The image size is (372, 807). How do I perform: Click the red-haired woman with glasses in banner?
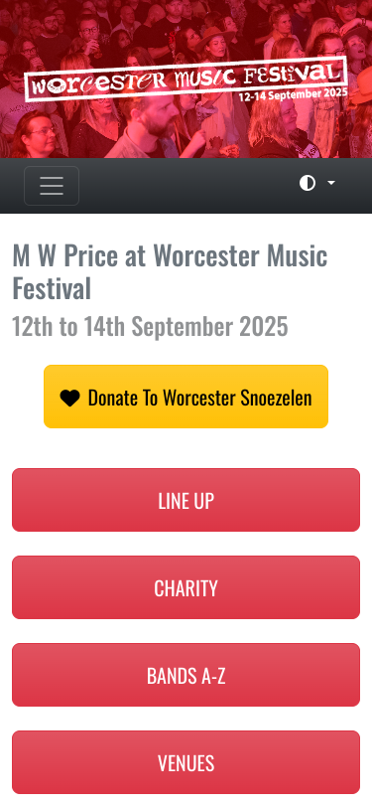tap(36, 135)
